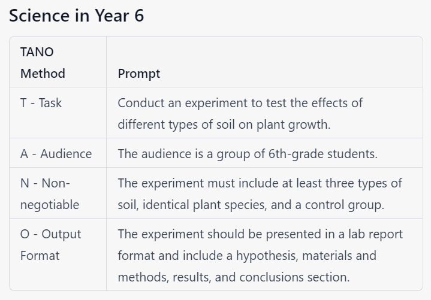The height and width of the screenshot is (300, 431).
Task: Select the 'O - Output Format' row label
Action: [50, 244]
